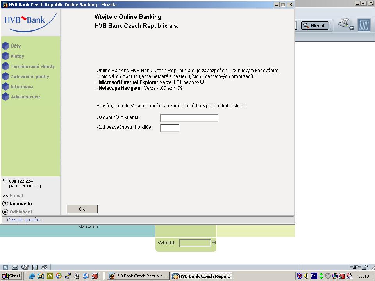
Task: Click the security padlock icon in status bar
Action: (x=365, y=267)
